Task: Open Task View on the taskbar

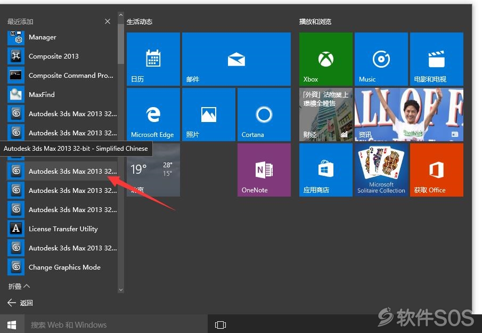Action: coord(220,324)
